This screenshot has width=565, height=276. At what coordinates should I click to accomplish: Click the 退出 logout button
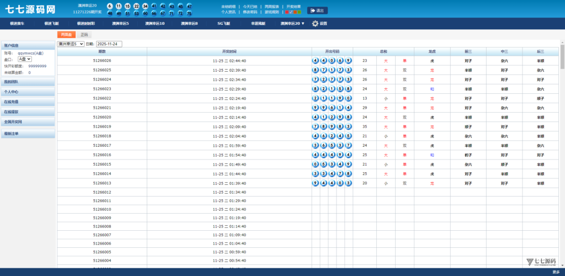pyautogui.click(x=317, y=10)
